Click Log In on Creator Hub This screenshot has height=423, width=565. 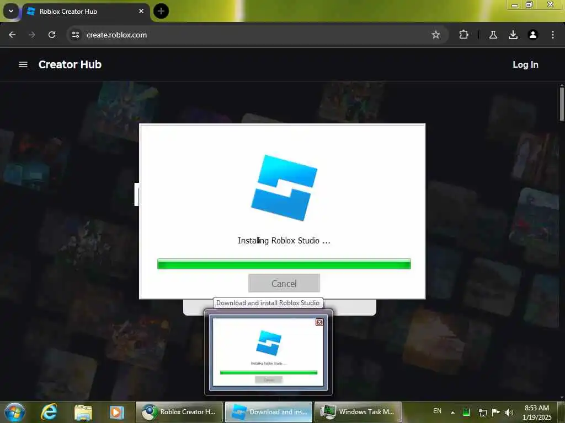[525, 65]
